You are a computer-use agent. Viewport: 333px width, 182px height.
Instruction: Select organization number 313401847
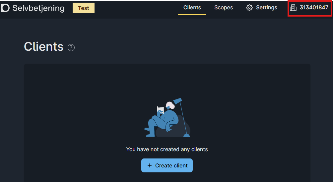pos(314,7)
